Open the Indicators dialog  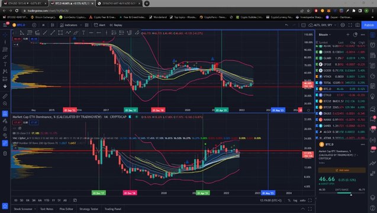point(69,25)
